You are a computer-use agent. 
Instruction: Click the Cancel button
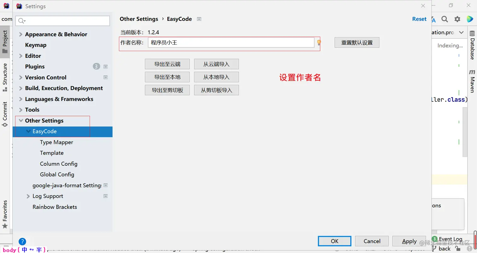coord(372,241)
